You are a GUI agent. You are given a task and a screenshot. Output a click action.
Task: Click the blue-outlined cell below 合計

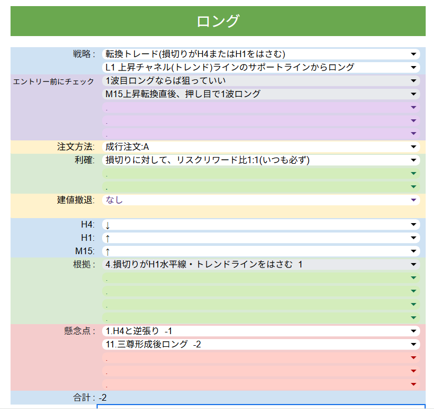[x=261, y=407]
